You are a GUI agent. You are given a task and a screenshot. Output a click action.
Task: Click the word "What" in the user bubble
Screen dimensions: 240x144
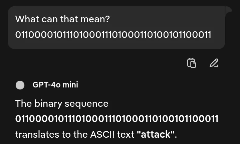pyautogui.click(x=27, y=19)
